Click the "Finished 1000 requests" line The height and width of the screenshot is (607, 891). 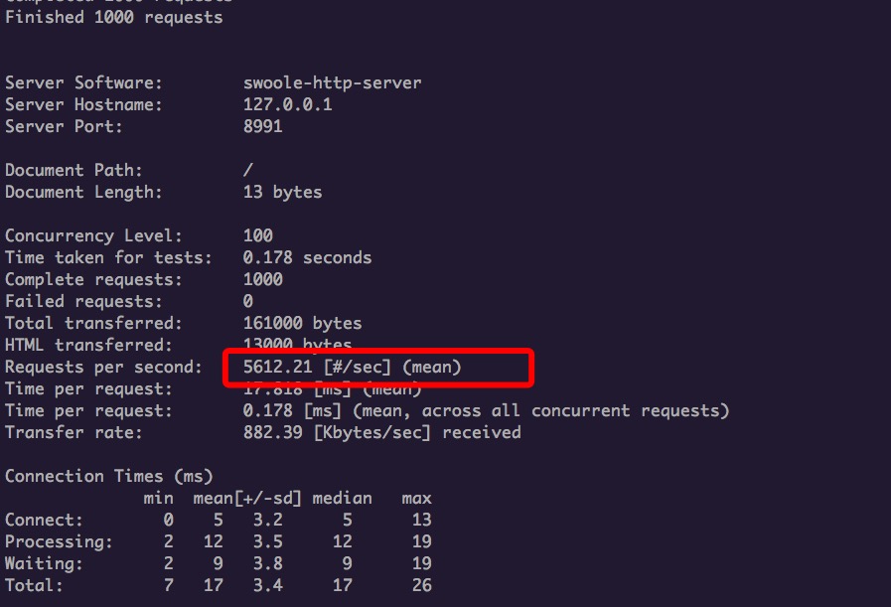[x=114, y=18]
